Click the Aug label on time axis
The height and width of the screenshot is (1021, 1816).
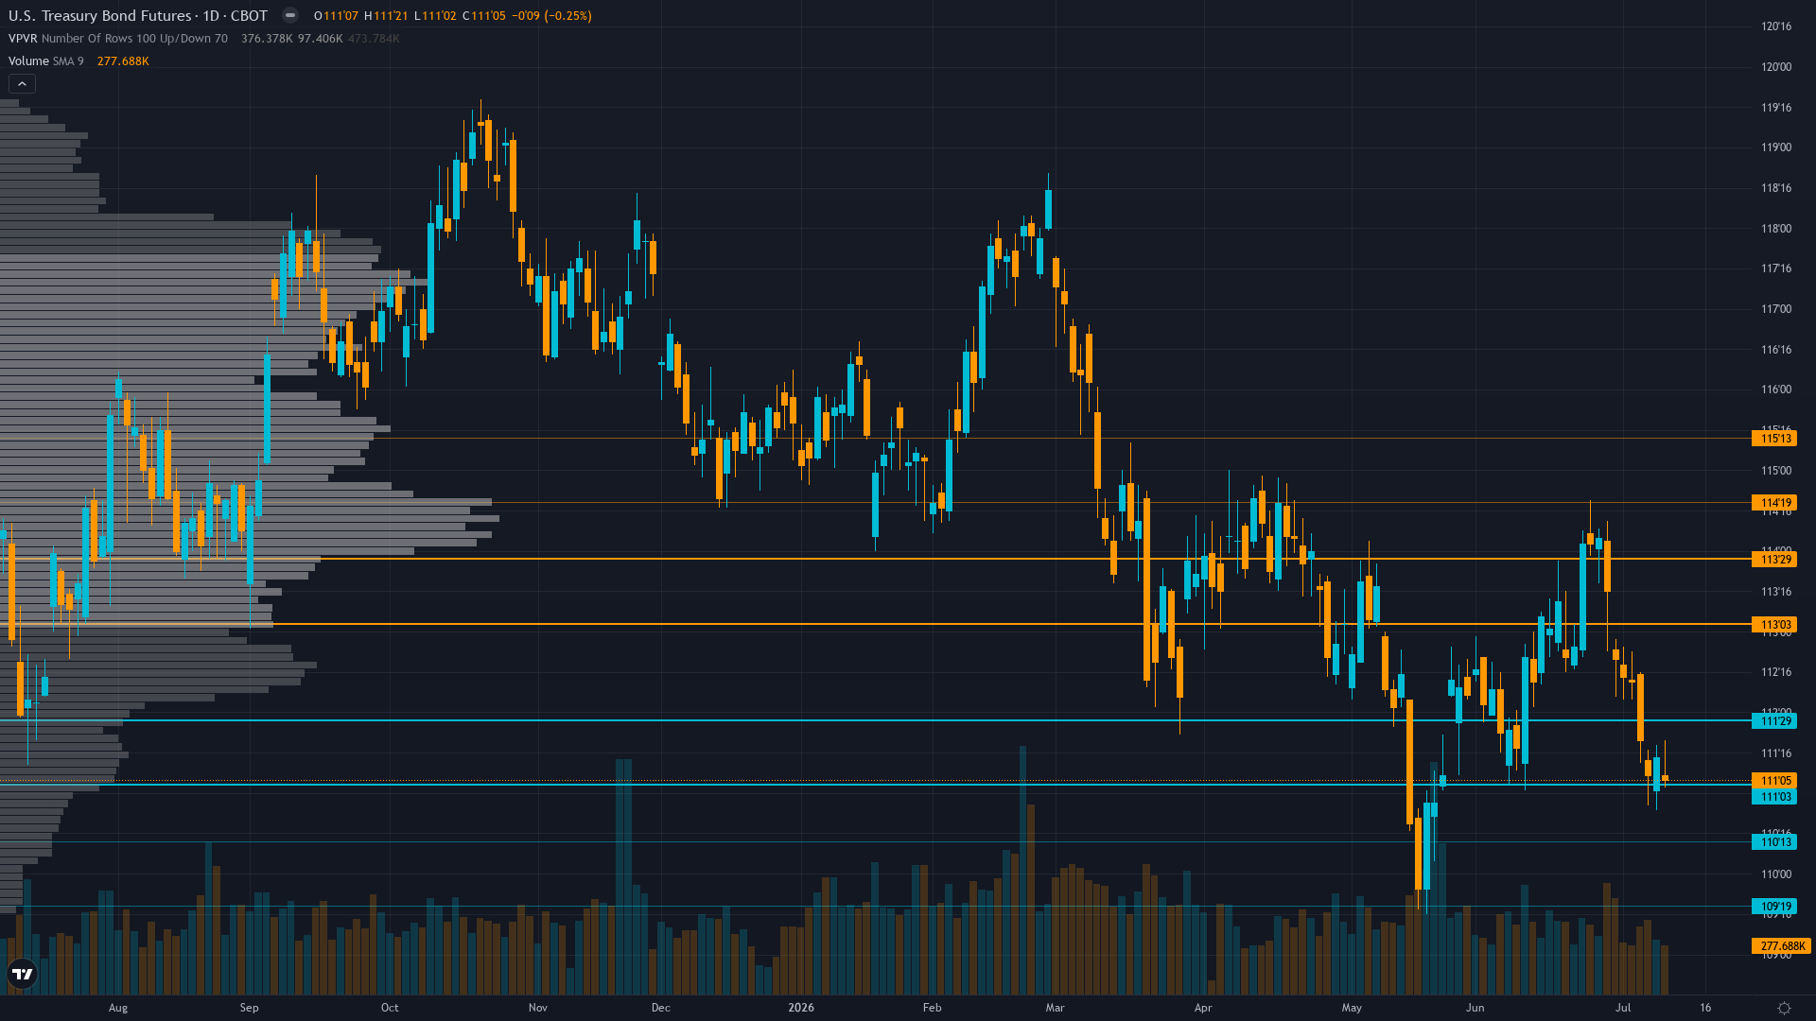pos(118,1008)
